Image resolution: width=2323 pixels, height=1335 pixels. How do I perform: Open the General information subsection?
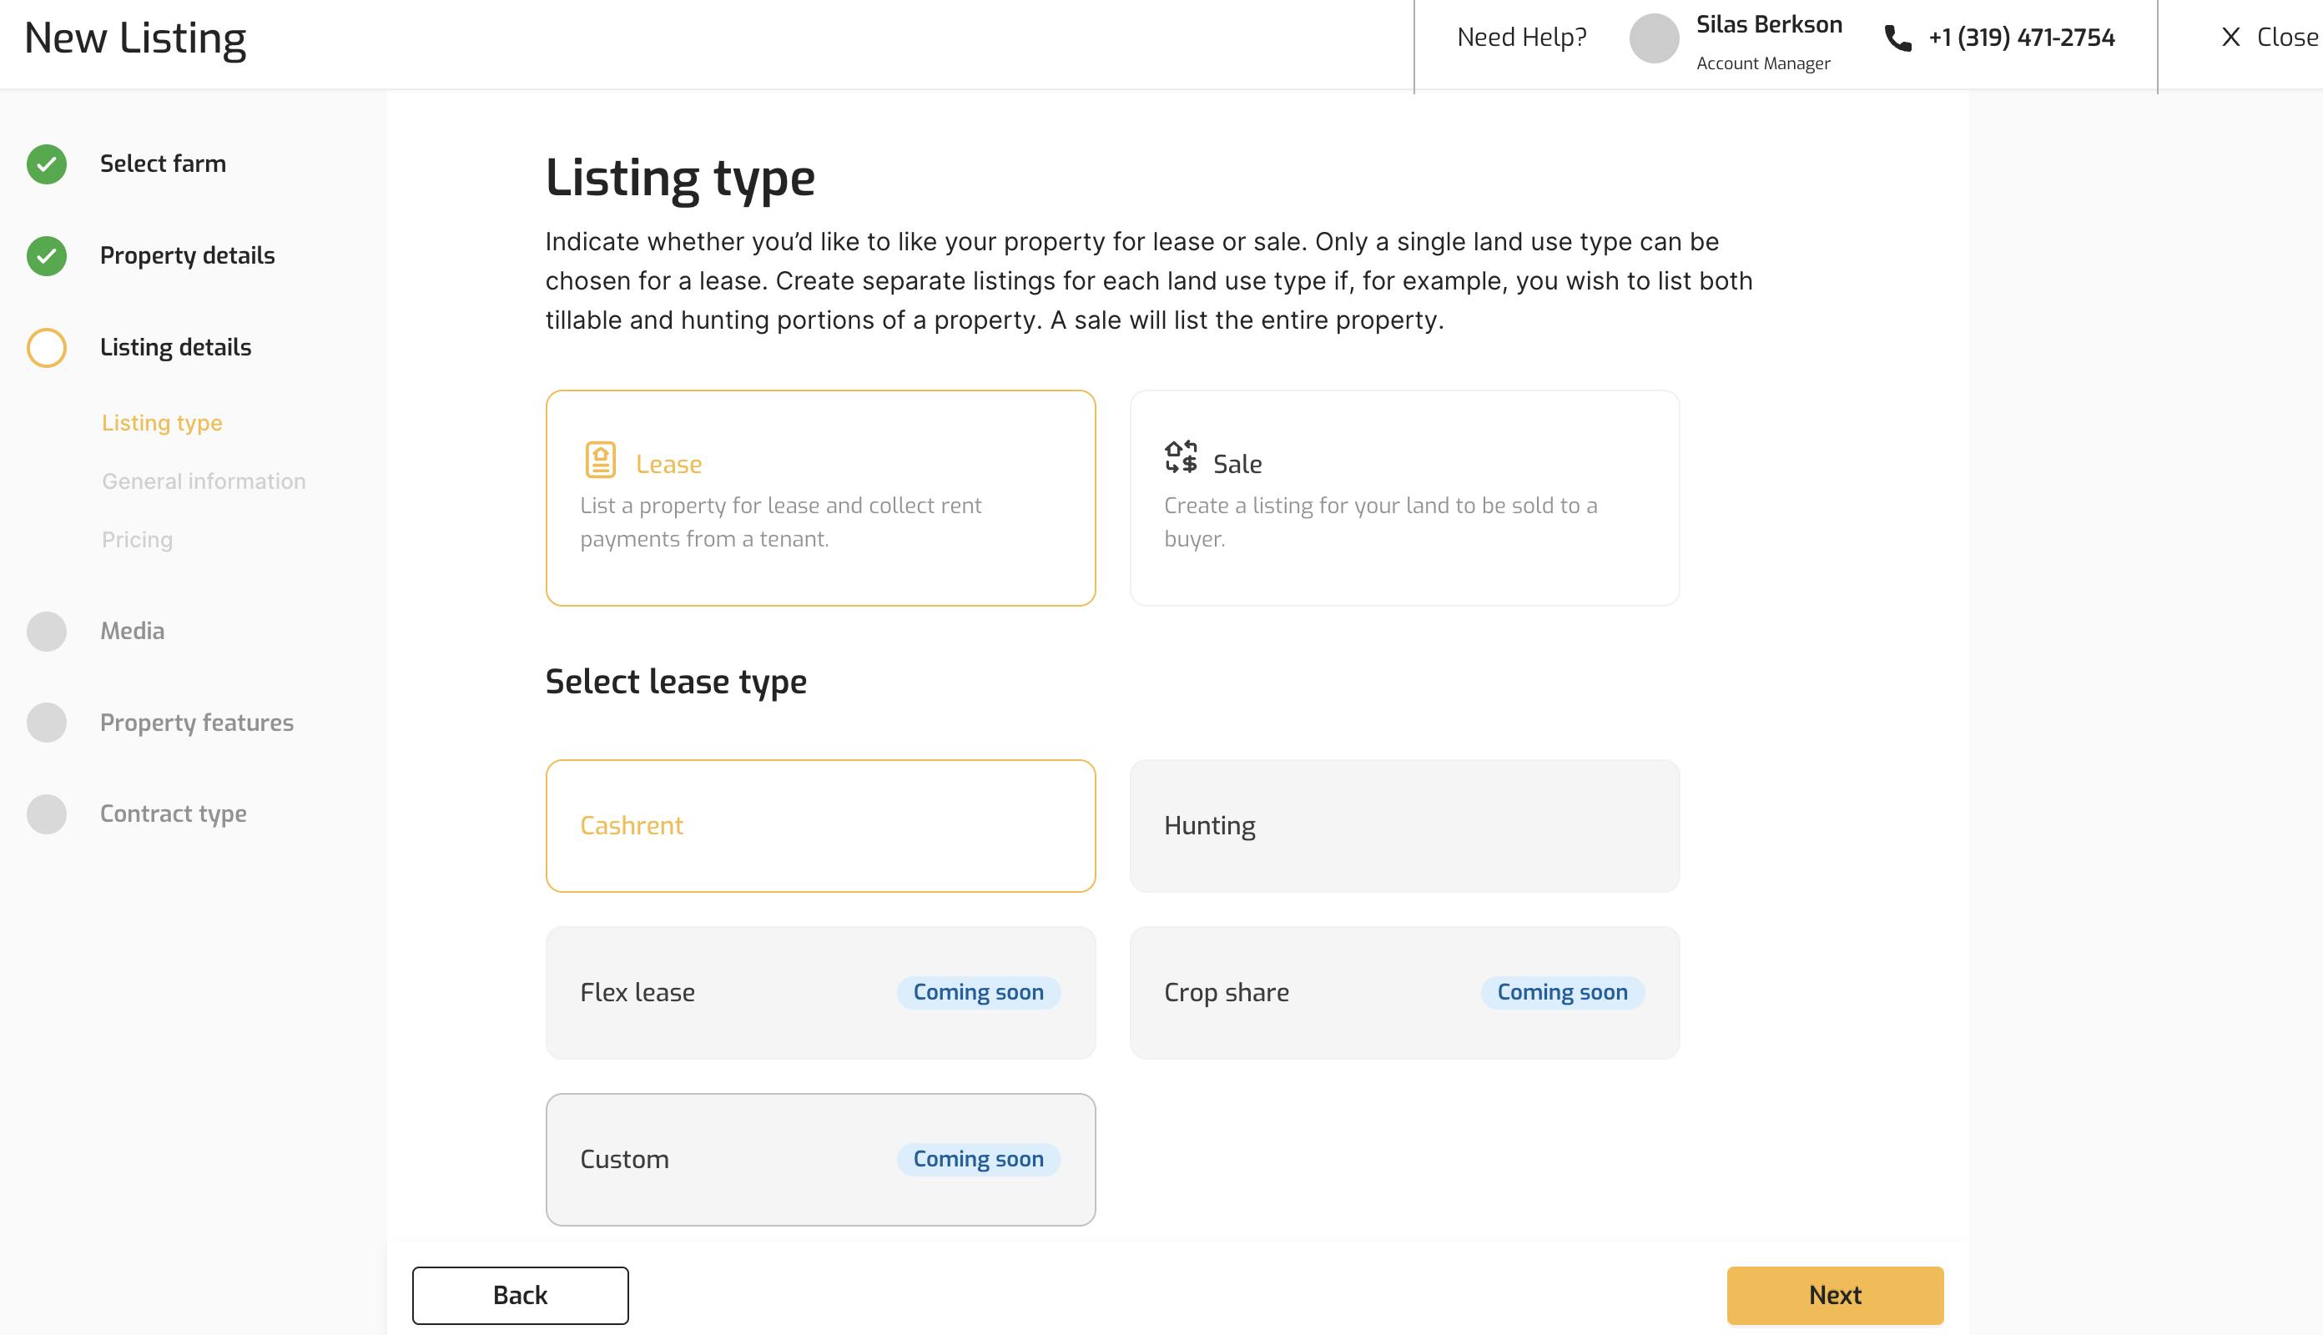203,480
